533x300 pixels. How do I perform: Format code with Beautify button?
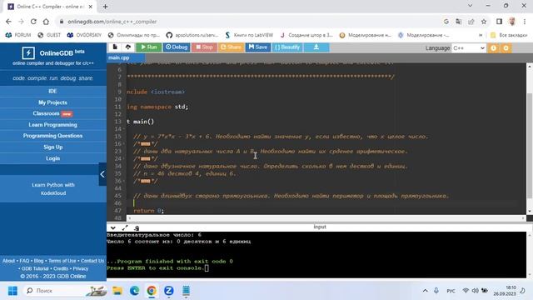[287, 47]
